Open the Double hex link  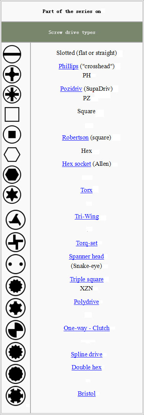coord(86,367)
